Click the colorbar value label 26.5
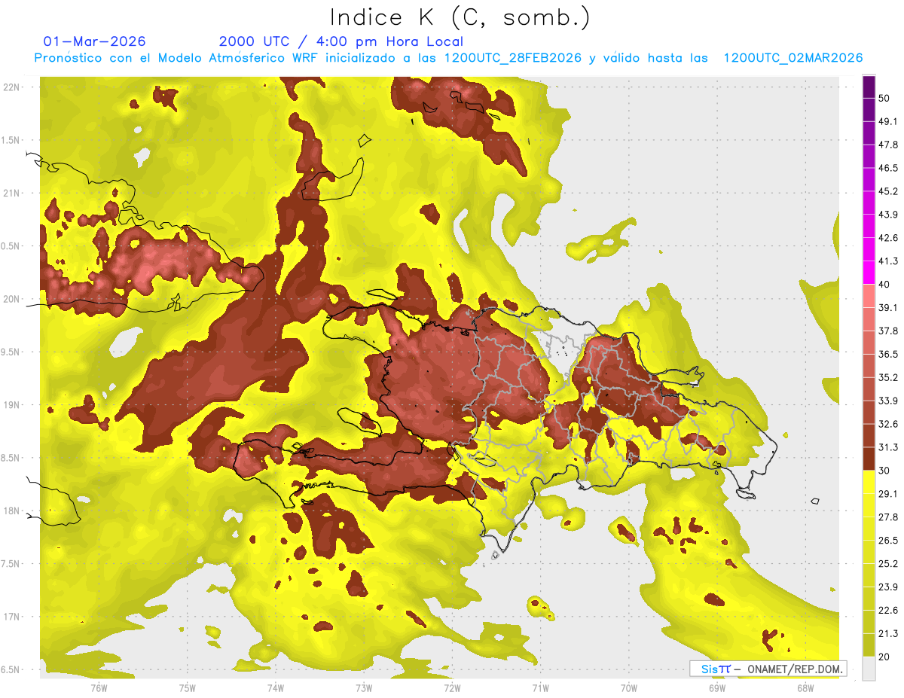 coord(887,541)
